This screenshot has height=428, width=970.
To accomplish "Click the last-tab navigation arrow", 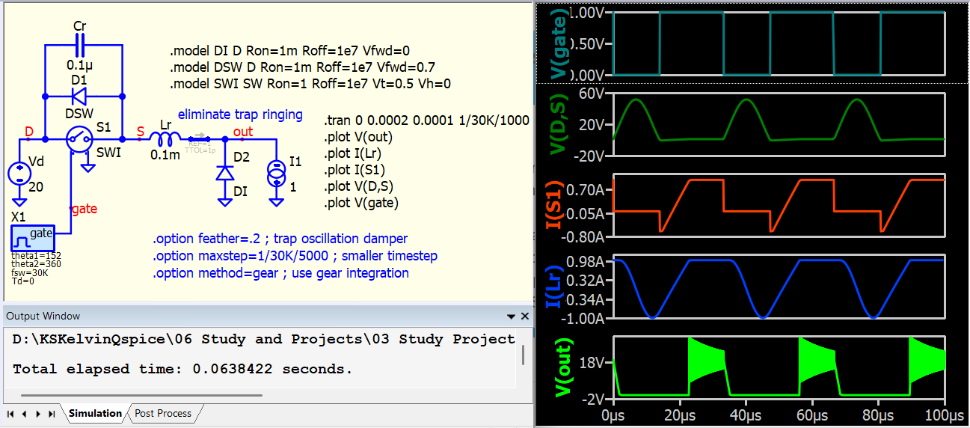I will click(52, 414).
